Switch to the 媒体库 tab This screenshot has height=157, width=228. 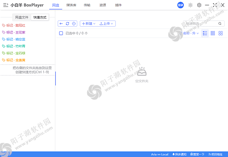[71, 5]
